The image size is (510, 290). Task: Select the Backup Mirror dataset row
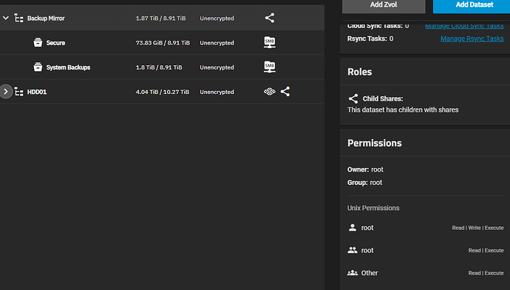point(162,18)
